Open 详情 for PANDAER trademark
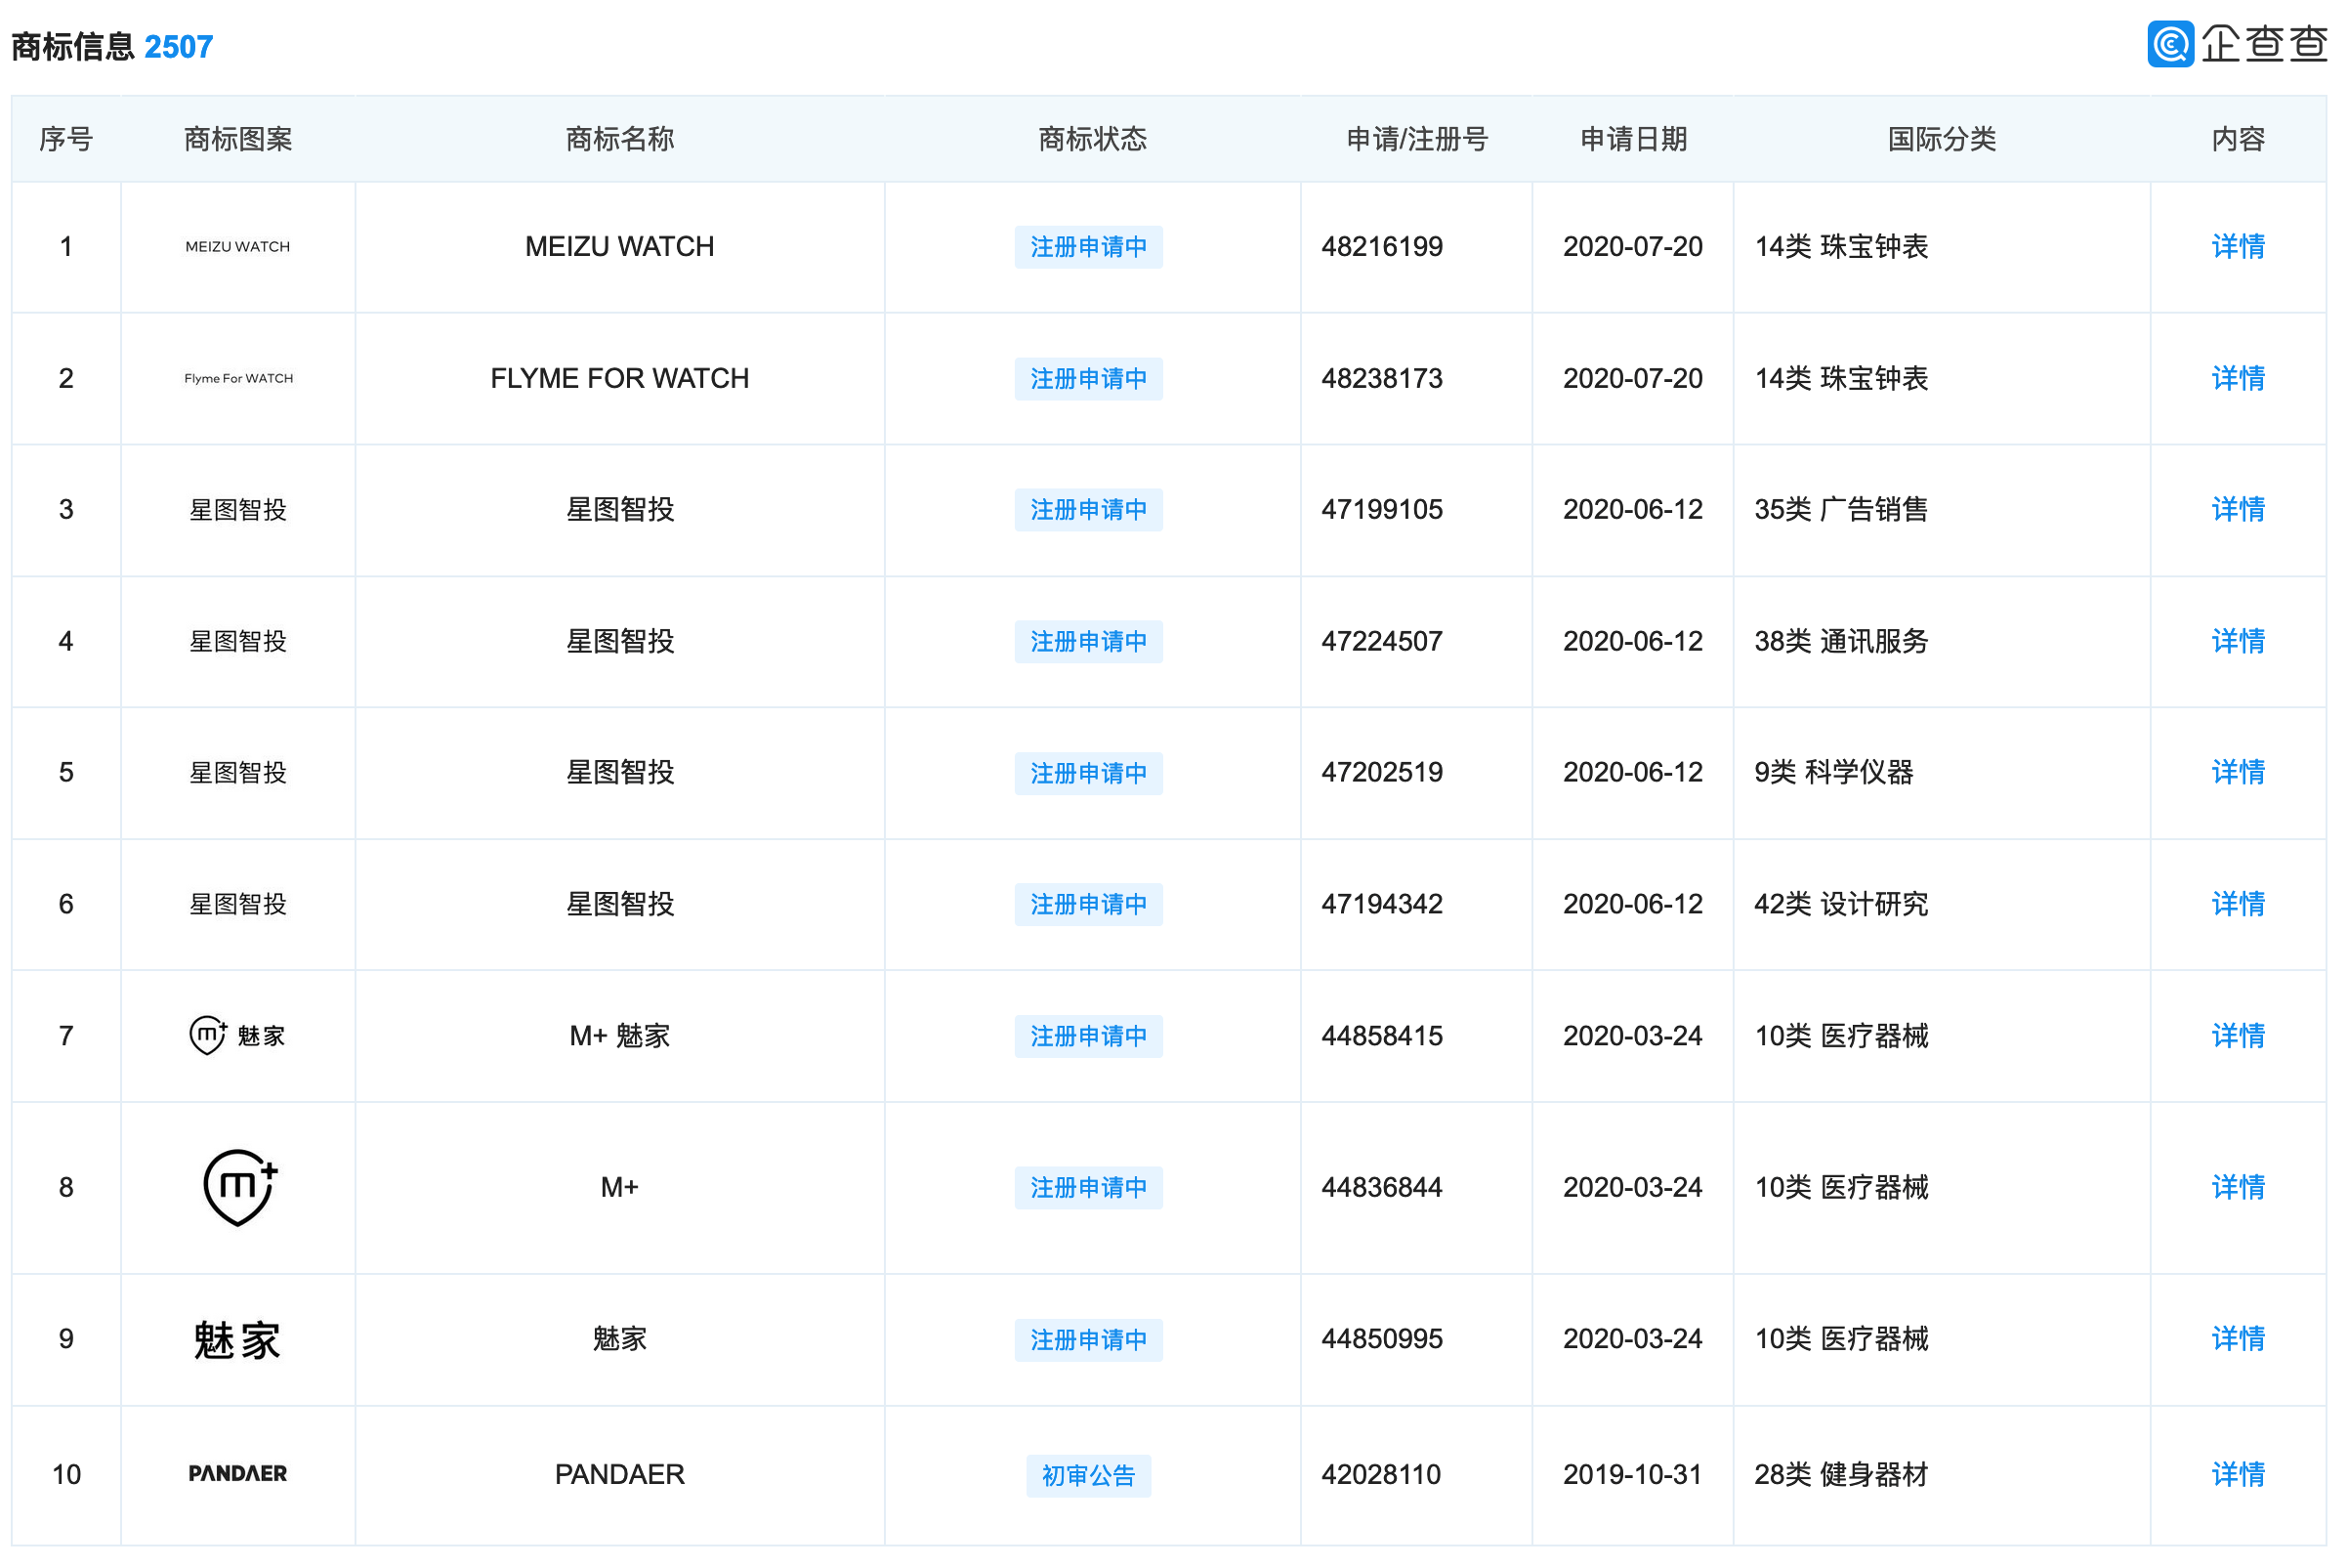Screen dimensions: 2348x1567 point(2237,1474)
